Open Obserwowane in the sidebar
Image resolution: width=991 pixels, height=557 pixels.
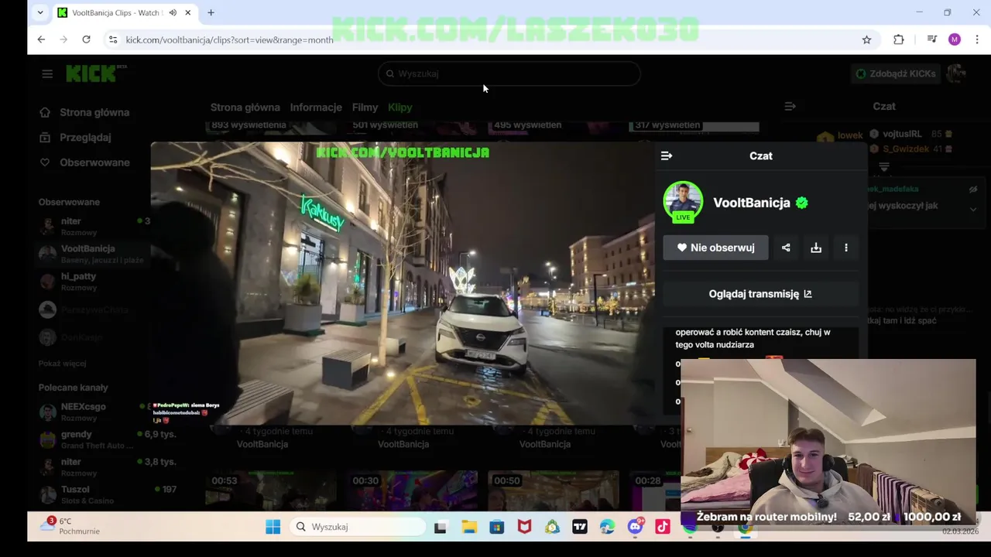[85, 162]
